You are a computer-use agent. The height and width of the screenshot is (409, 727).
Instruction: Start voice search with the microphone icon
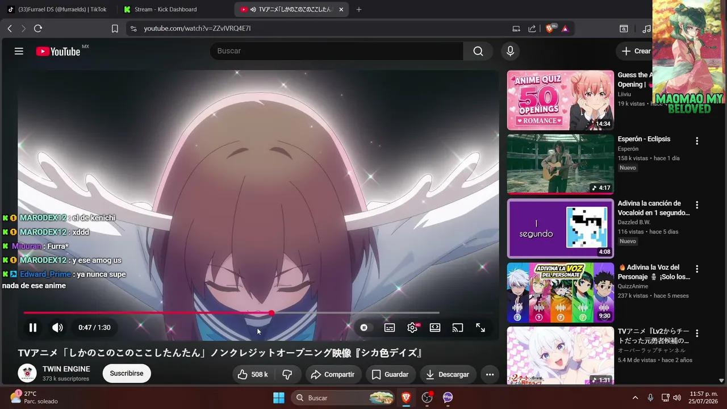[x=510, y=51]
